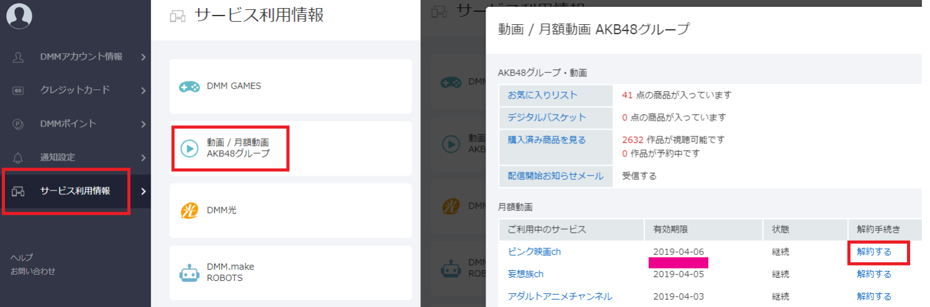Click 解約する for アダルトアニメチャンネル
This screenshot has height=307, width=930.
874,296
